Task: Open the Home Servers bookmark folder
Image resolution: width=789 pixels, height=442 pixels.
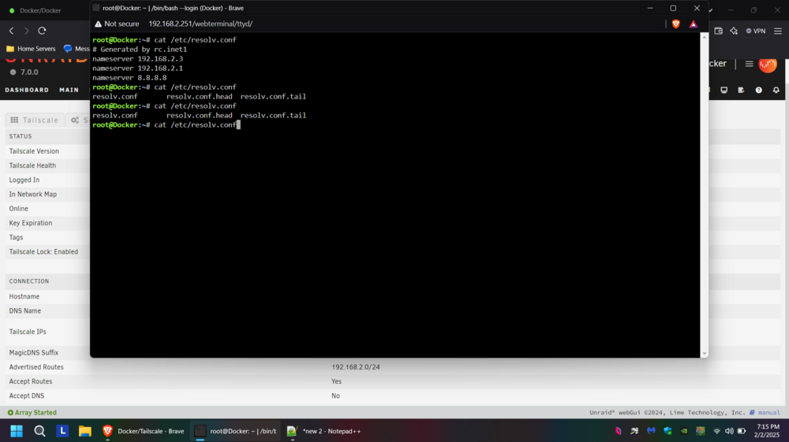Action: 31,49
